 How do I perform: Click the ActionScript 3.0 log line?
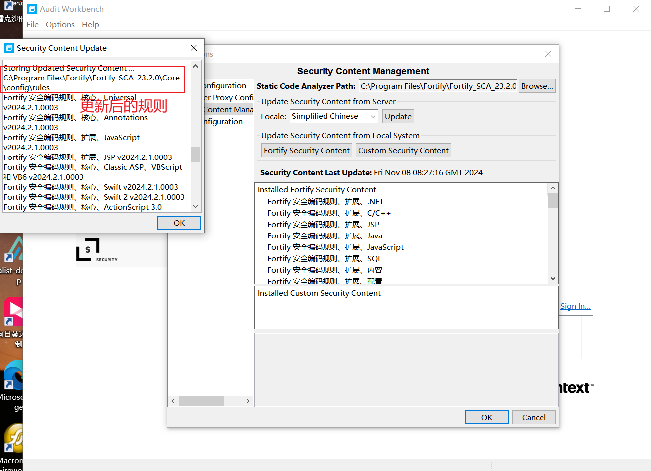coord(83,207)
